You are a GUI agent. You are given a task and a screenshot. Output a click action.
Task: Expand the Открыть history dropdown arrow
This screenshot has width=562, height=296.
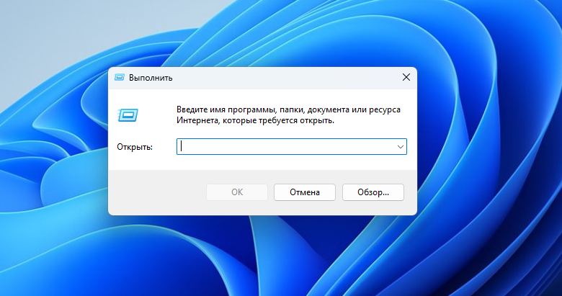point(401,147)
